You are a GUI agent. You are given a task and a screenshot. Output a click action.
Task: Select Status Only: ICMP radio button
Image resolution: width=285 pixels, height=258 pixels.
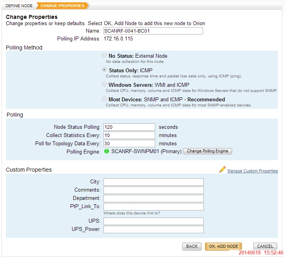pyautogui.click(x=104, y=70)
